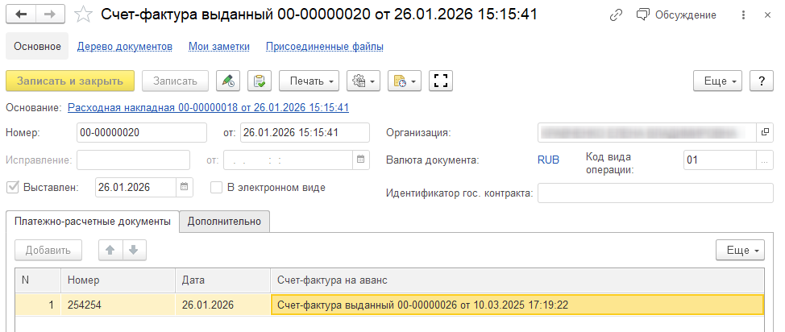Screen dimensions: 785x332
Task: Add document to favorites with star icon
Action: [x=83, y=15]
